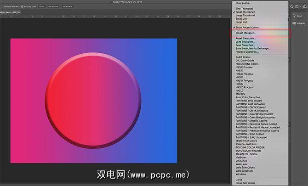Enable Zoom All Windows checkbox
This screenshot has height=186, width=308.
[2, 6]
